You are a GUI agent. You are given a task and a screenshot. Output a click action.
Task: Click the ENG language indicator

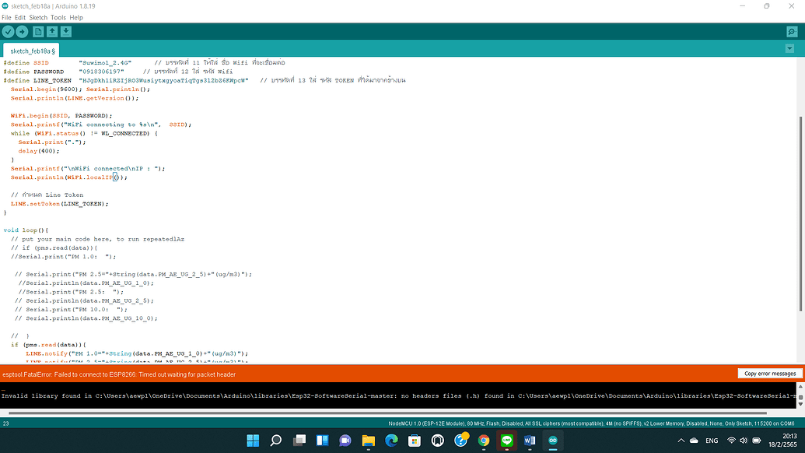pos(712,441)
